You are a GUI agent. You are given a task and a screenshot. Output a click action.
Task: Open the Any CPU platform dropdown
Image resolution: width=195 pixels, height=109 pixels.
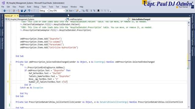pyautogui.click(x=57, y=11)
